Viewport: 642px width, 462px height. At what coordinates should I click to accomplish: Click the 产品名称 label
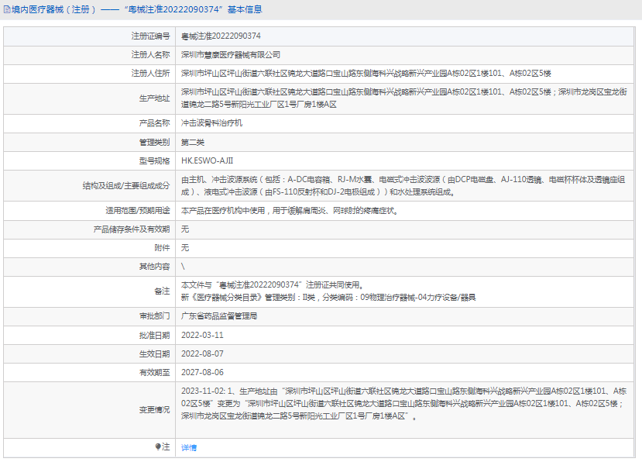(x=154, y=123)
